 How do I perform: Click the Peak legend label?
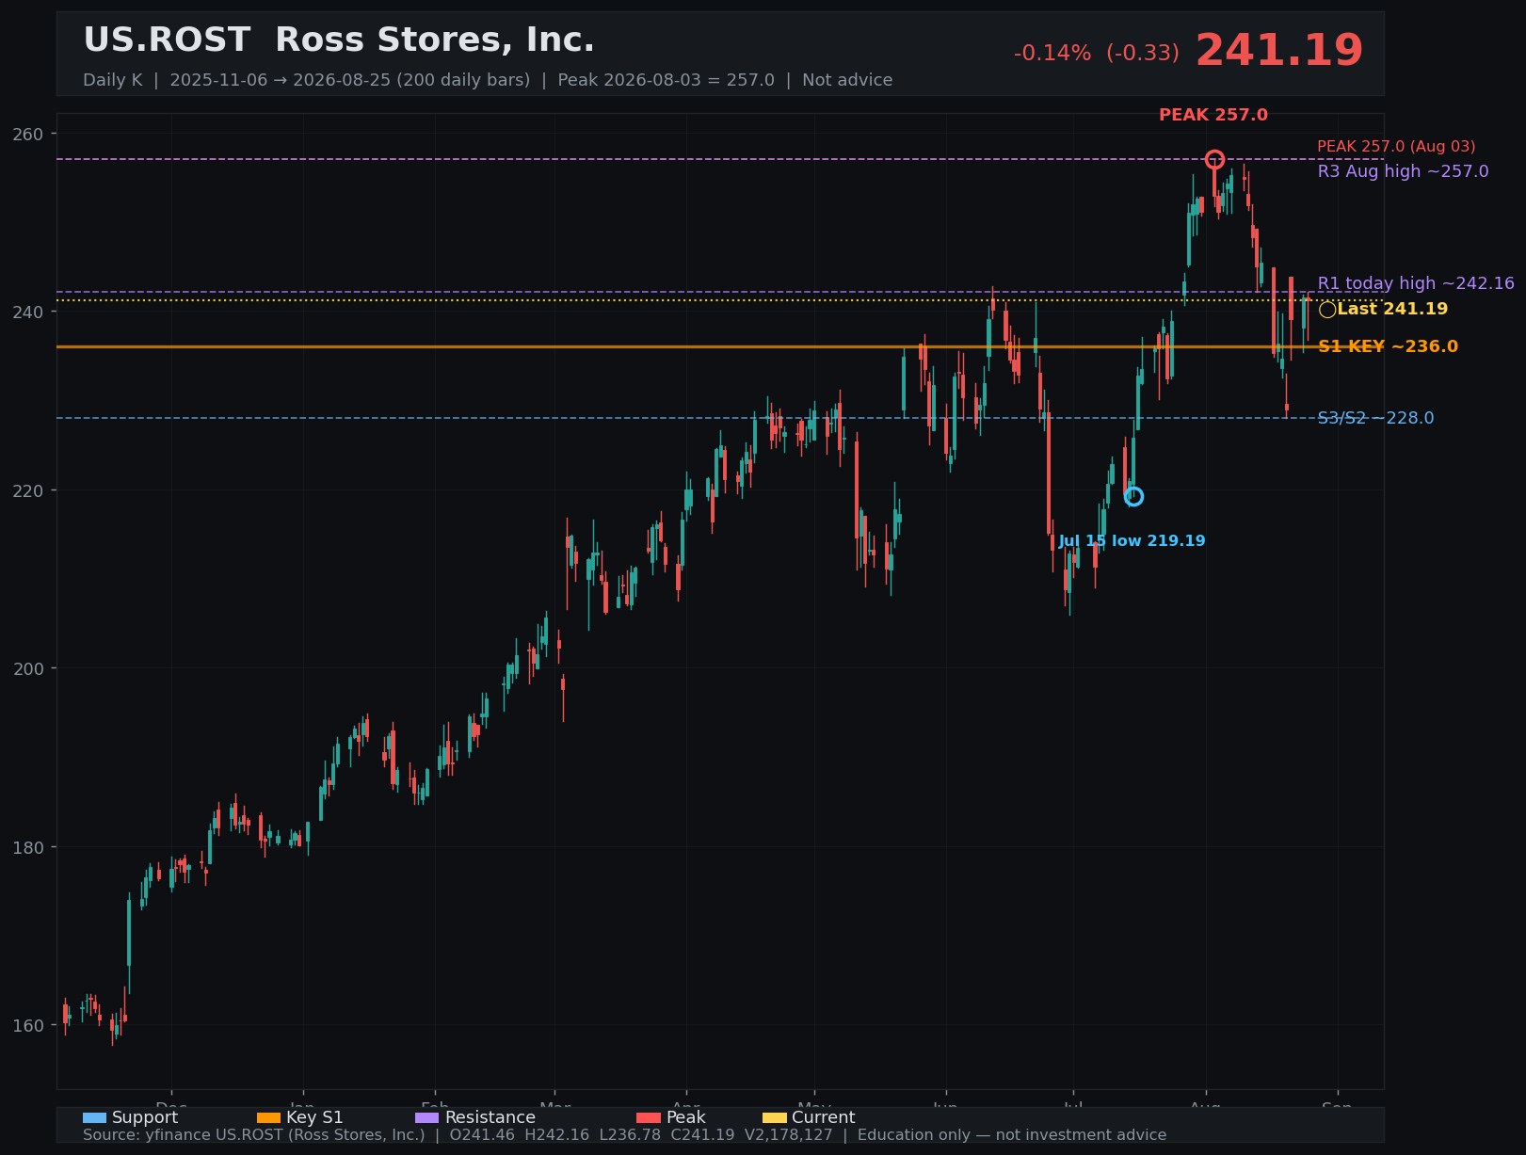coord(685,1117)
